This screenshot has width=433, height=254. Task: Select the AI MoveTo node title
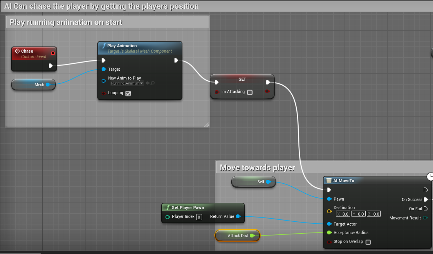(344, 181)
